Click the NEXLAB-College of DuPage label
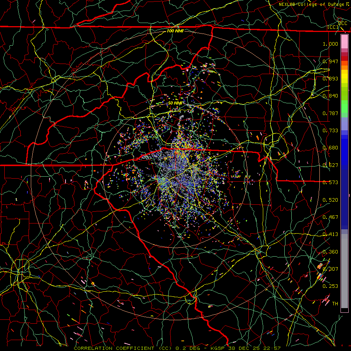Image resolution: width=351 pixels, height=351 pixels. pyautogui.click(x=311, y=4)
